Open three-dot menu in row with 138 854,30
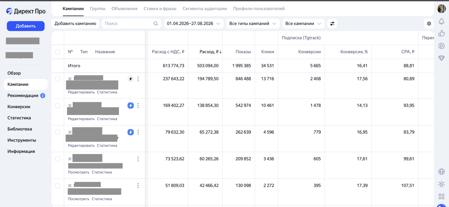449x207 pixels. pyautogui.click(x=138, y=105)
